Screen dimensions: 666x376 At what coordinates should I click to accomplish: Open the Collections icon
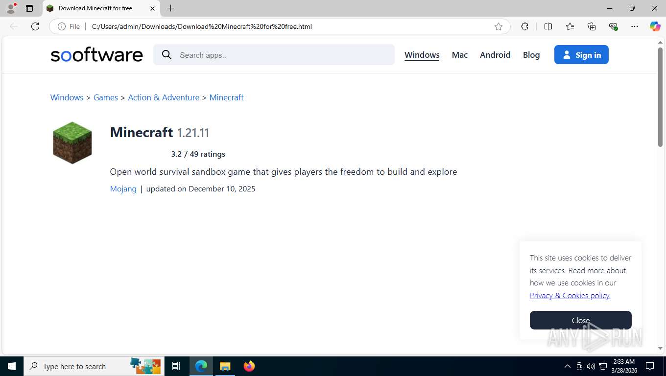click(592, 26)
